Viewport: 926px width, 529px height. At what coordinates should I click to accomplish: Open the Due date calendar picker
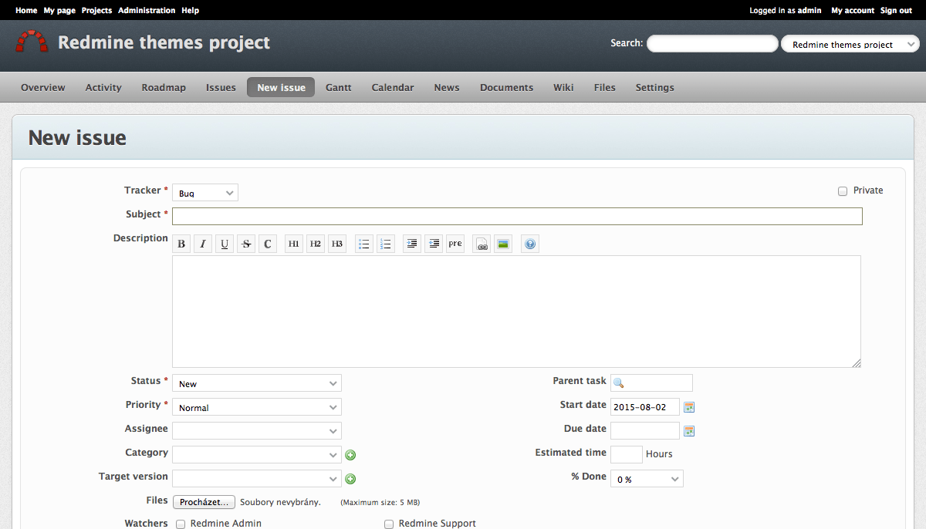pyautogui.click(x=690, y=431)
